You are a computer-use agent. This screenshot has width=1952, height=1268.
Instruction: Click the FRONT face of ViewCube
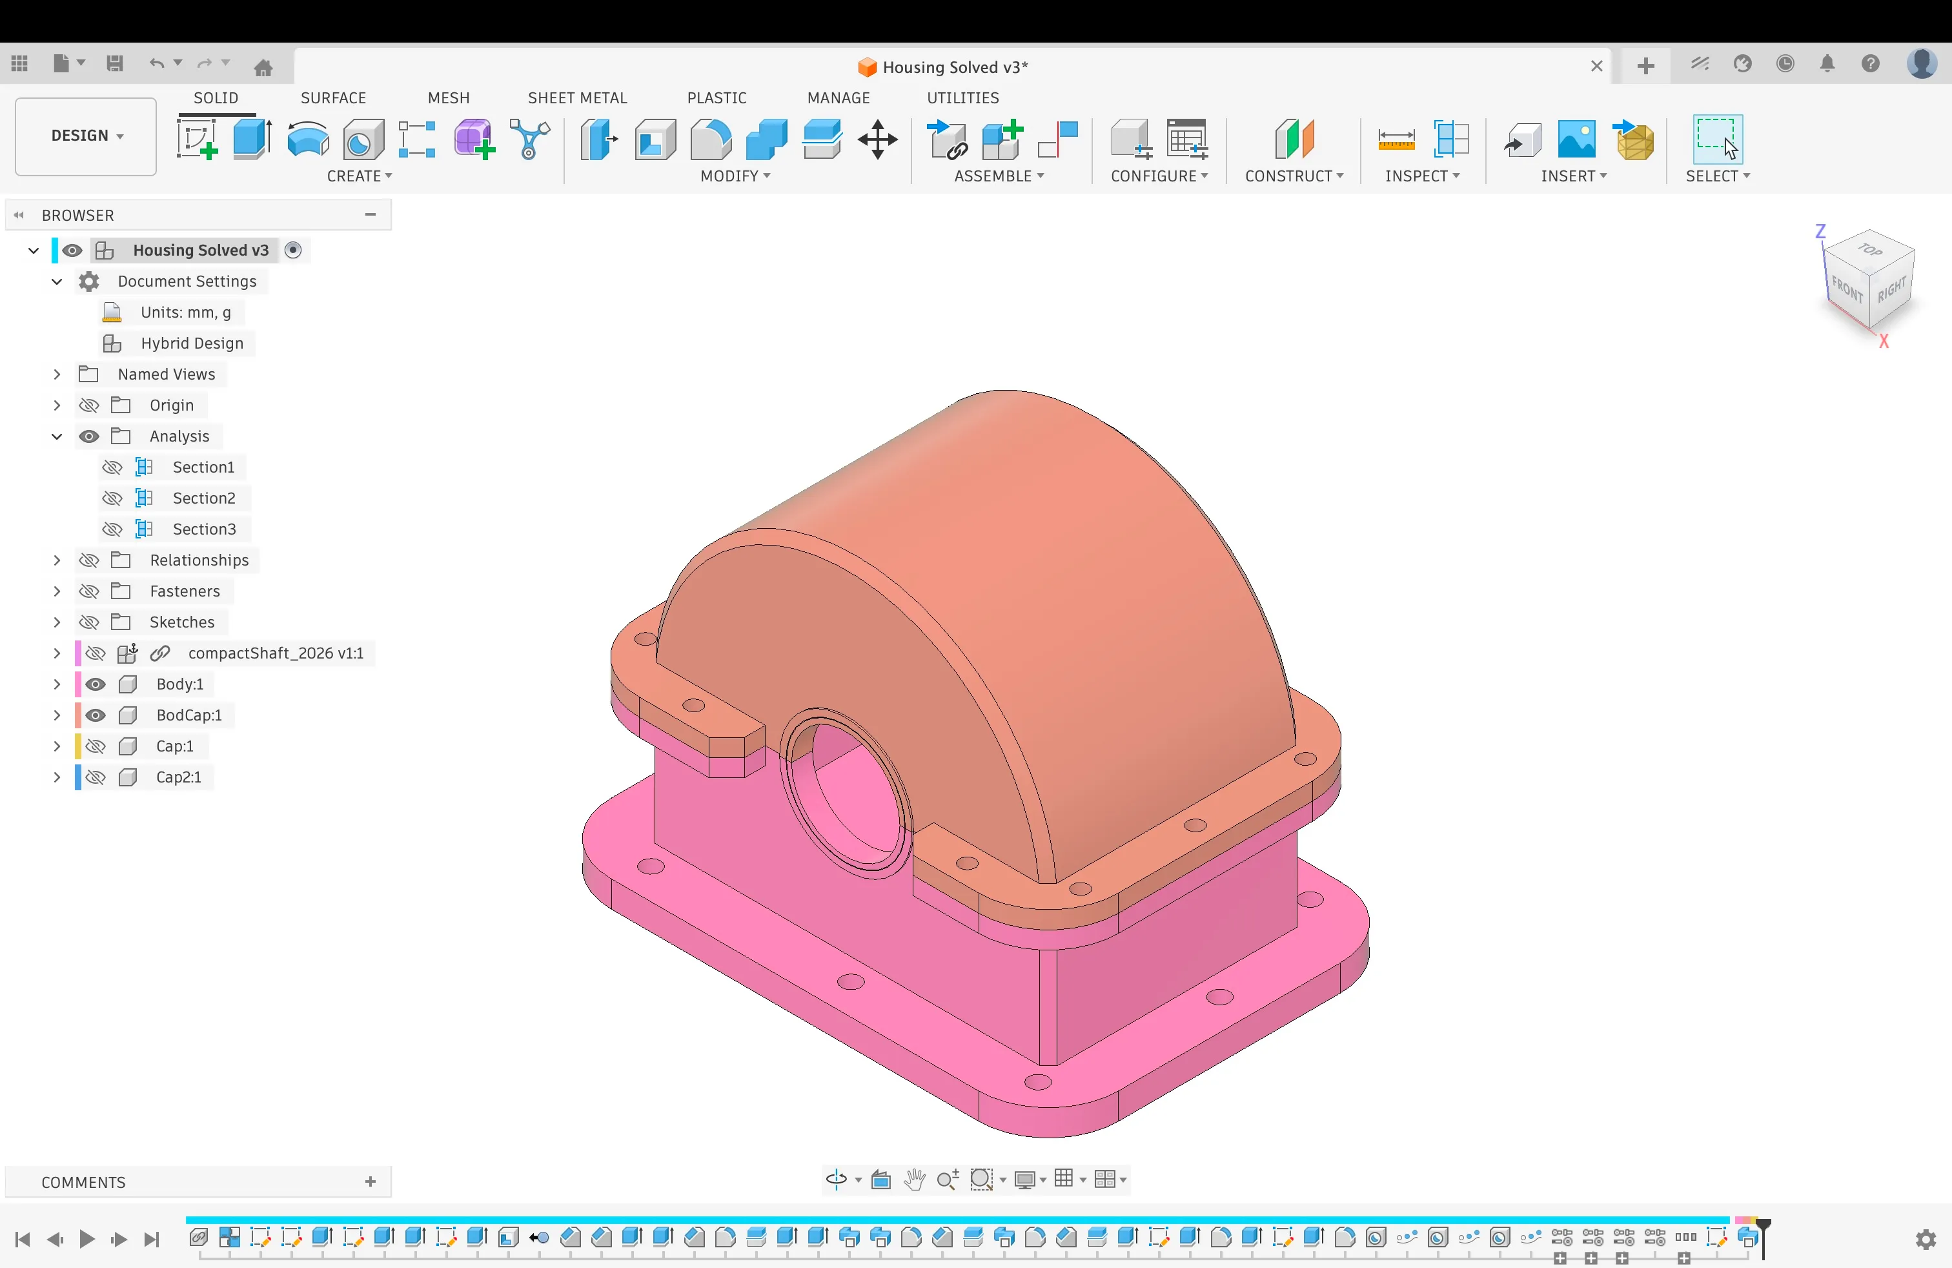pyautogui.click(x=1847, y=289)
